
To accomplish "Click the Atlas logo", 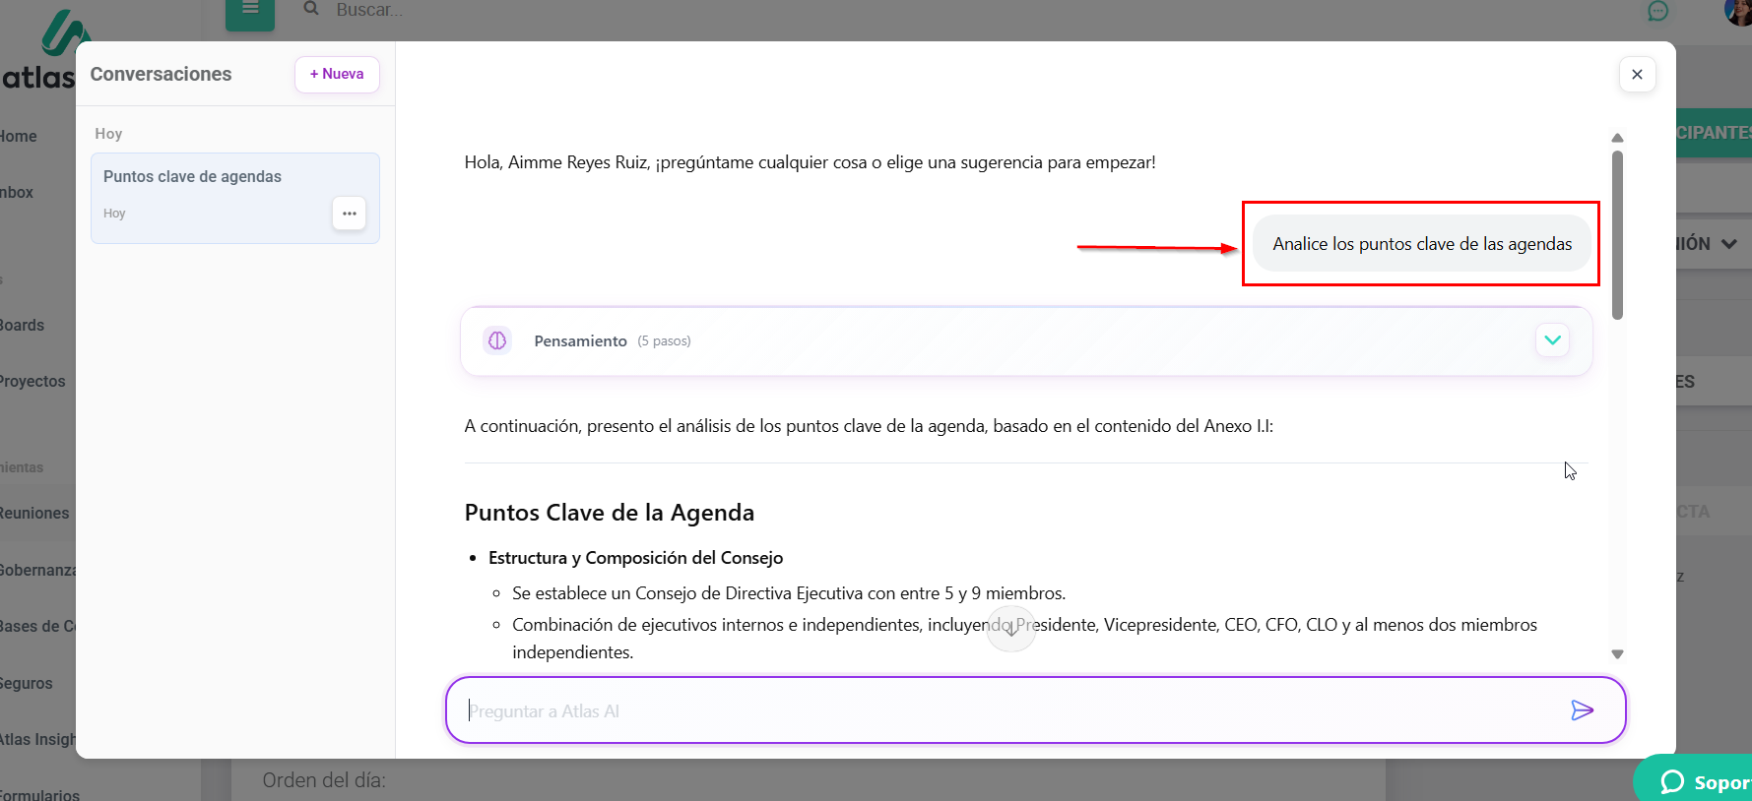I will coord(44,54).
